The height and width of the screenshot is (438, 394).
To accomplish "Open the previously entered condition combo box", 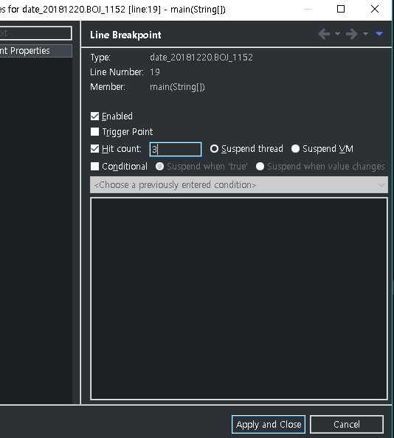I will (239, 184).
